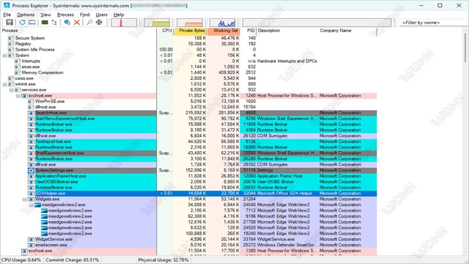Collapse the parent msedgewebview2.exe node
This screenshot has width=469, height=264.
click(x=31, y=205)
